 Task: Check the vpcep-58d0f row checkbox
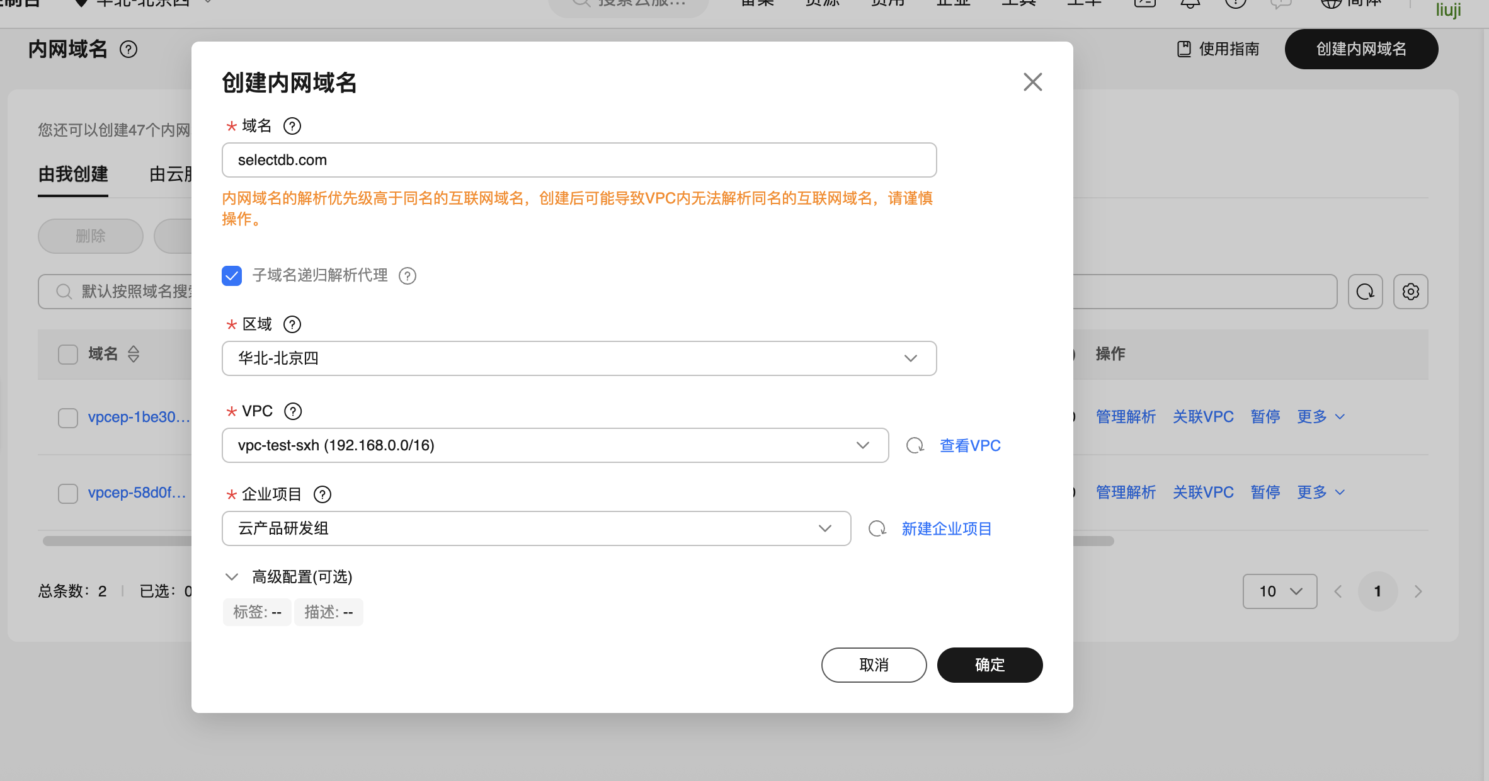click(x=68, y=493)
